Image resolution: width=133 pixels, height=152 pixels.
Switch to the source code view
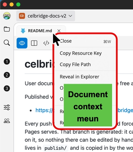(46, 43)
